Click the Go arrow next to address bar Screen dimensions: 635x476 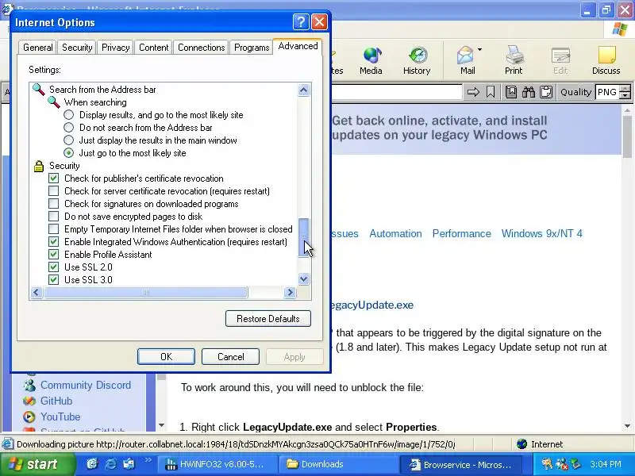[473, 92]
